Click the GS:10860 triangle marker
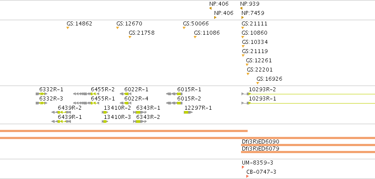375x179 pixels. 243,37
